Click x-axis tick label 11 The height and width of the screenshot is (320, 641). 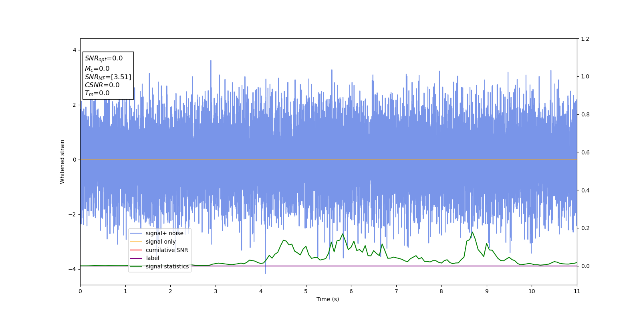pos(577,291)
